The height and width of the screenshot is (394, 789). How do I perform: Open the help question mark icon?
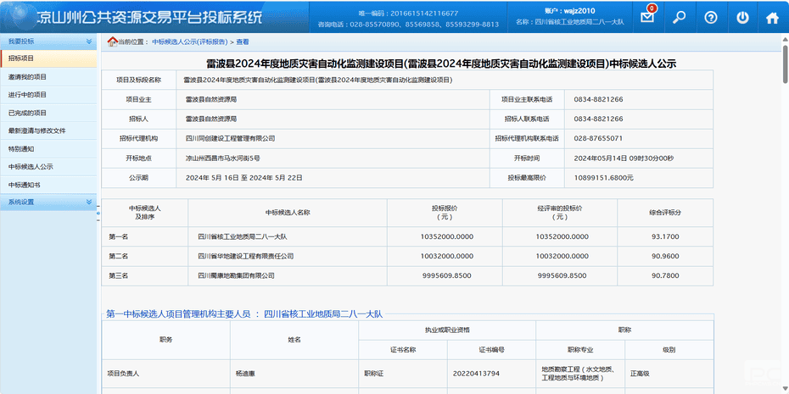tap(711, 18)
